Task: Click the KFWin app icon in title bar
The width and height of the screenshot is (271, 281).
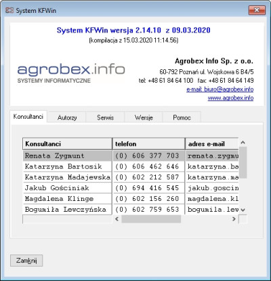Action: [9, 10]
